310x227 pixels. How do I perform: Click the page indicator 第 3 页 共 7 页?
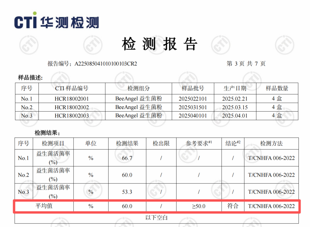click(245, 64)
